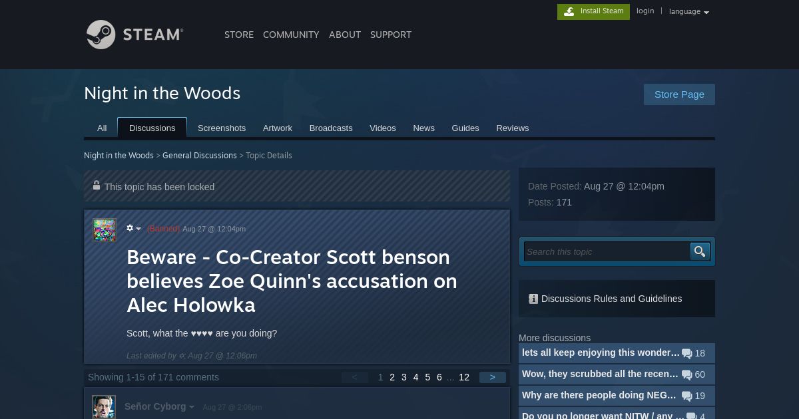This screenshot has height=419, width=799.
Task: Go to comments page 2
Action: [392, 377]
